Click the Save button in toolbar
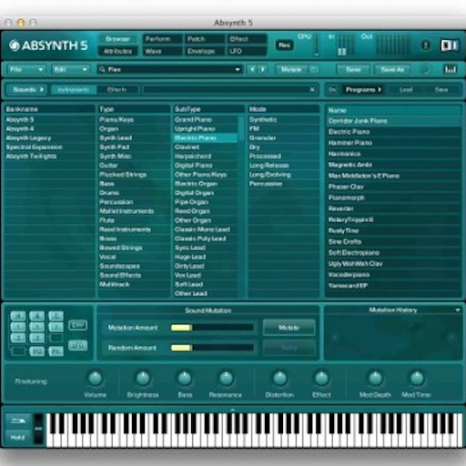 point(353,69)
